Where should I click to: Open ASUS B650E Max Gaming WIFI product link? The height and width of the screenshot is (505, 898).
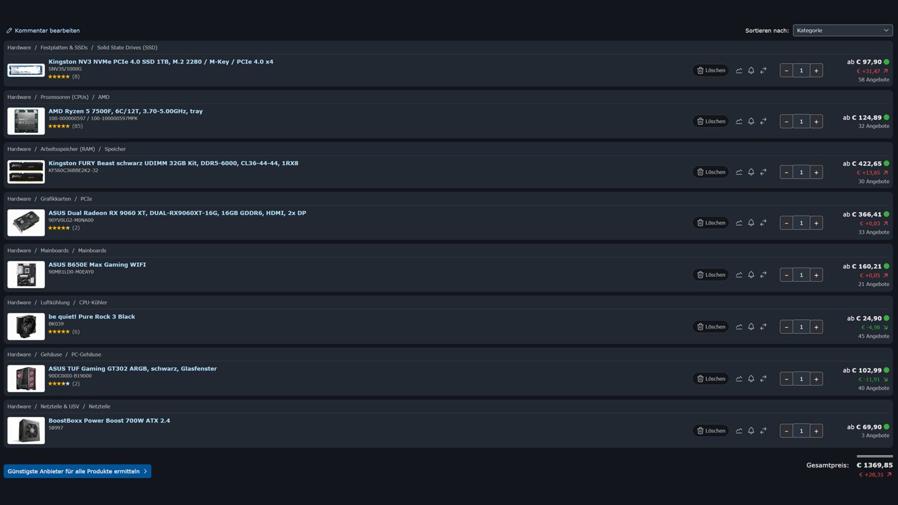coord(97,265)
